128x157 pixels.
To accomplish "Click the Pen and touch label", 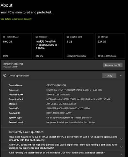I will pyautogui.click(x=16, y=122).
